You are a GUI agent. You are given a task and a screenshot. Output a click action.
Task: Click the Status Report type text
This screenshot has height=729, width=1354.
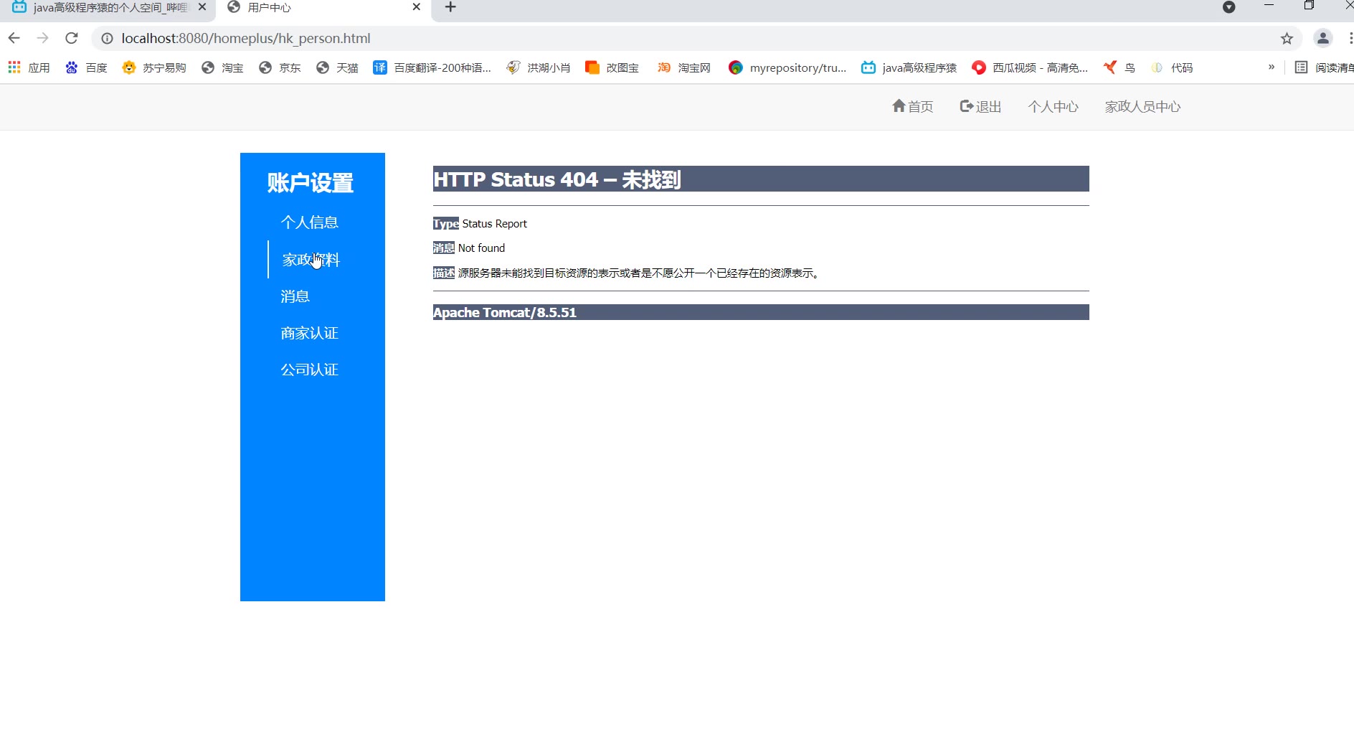[494, 224]
